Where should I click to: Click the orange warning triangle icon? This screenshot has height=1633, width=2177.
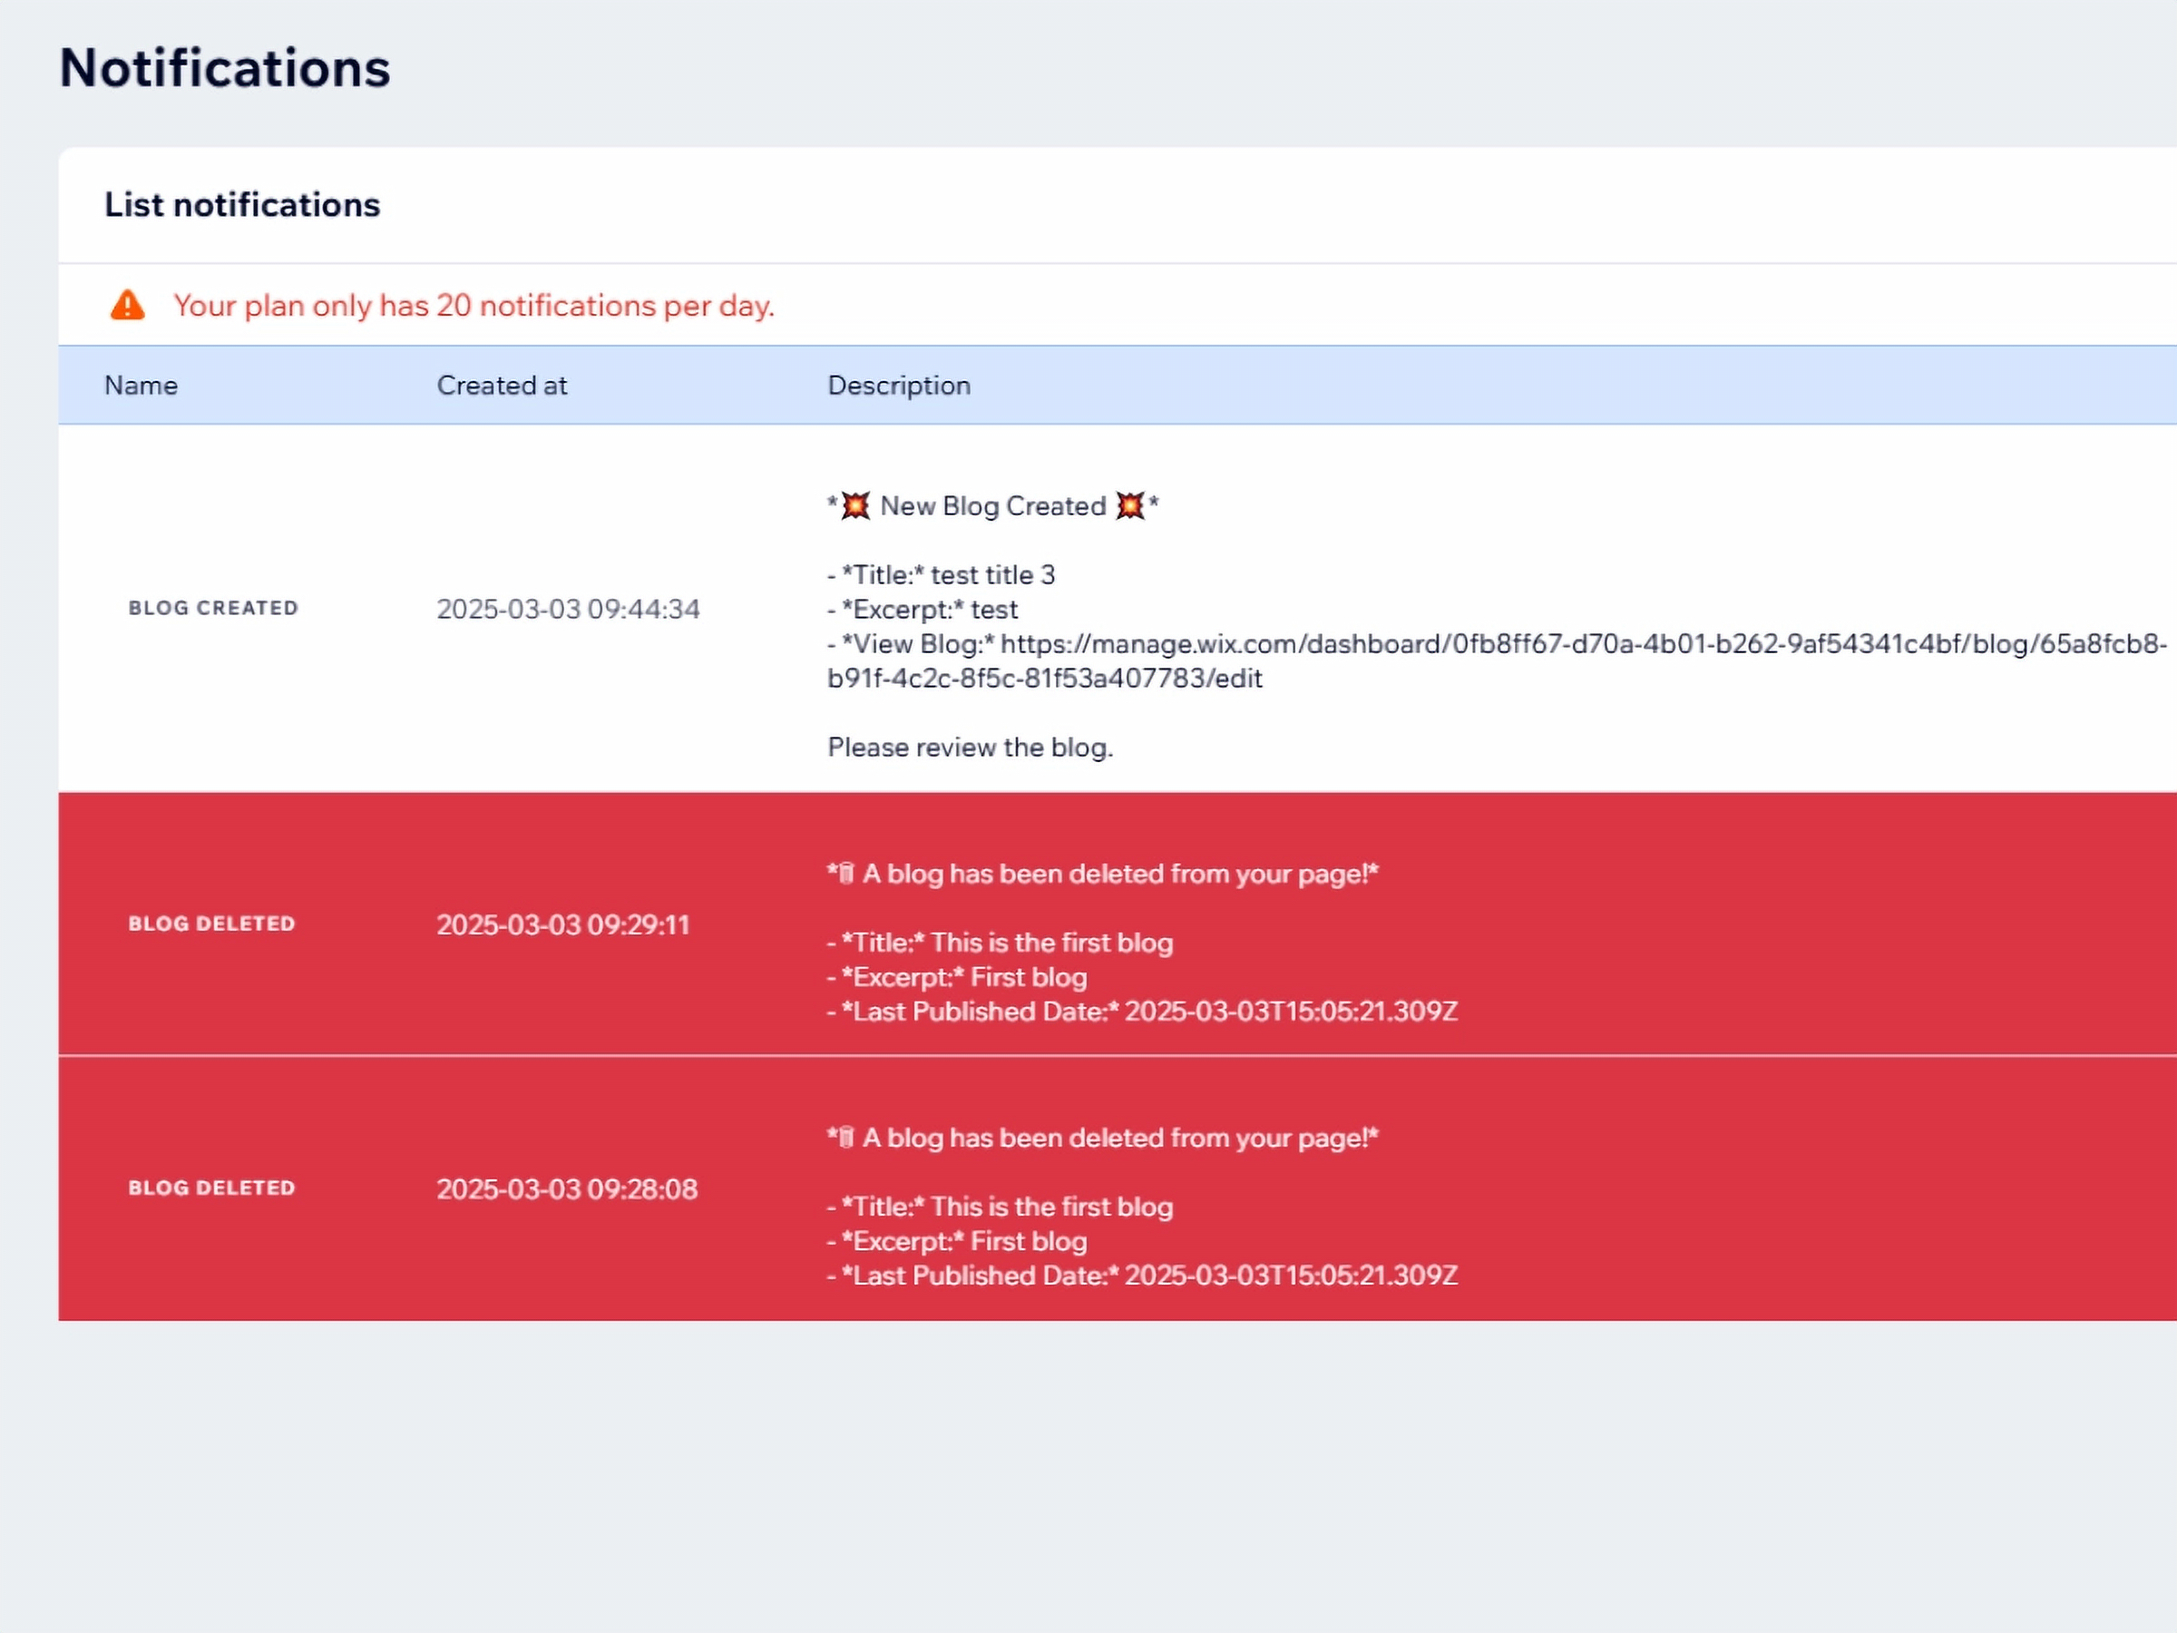(x=127, y=305)
